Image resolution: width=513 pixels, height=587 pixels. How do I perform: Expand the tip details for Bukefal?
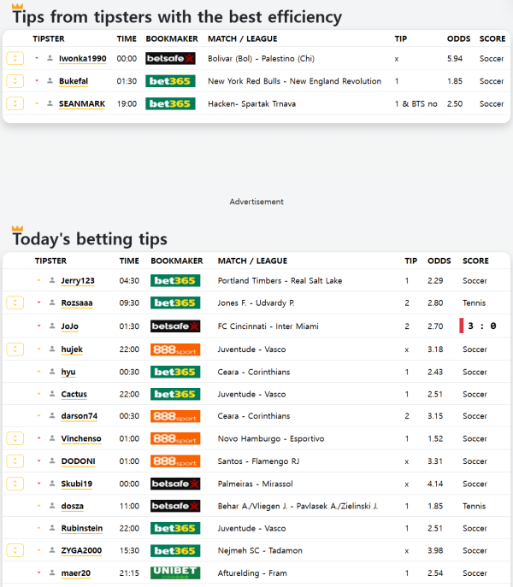click(15, 81)
